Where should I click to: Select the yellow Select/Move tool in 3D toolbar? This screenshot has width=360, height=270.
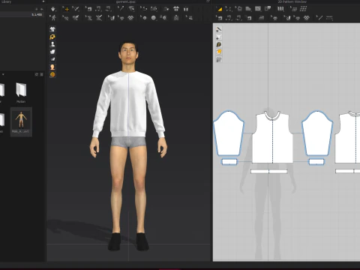click(66, 9)
